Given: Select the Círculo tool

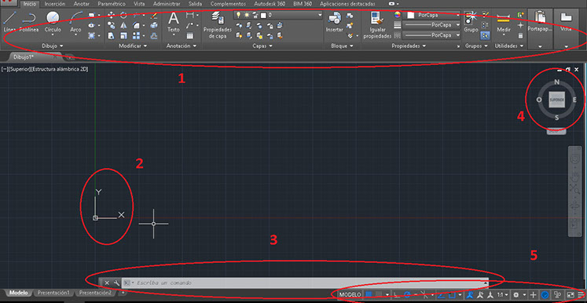Looking at the screenshot, I should 53,21.
